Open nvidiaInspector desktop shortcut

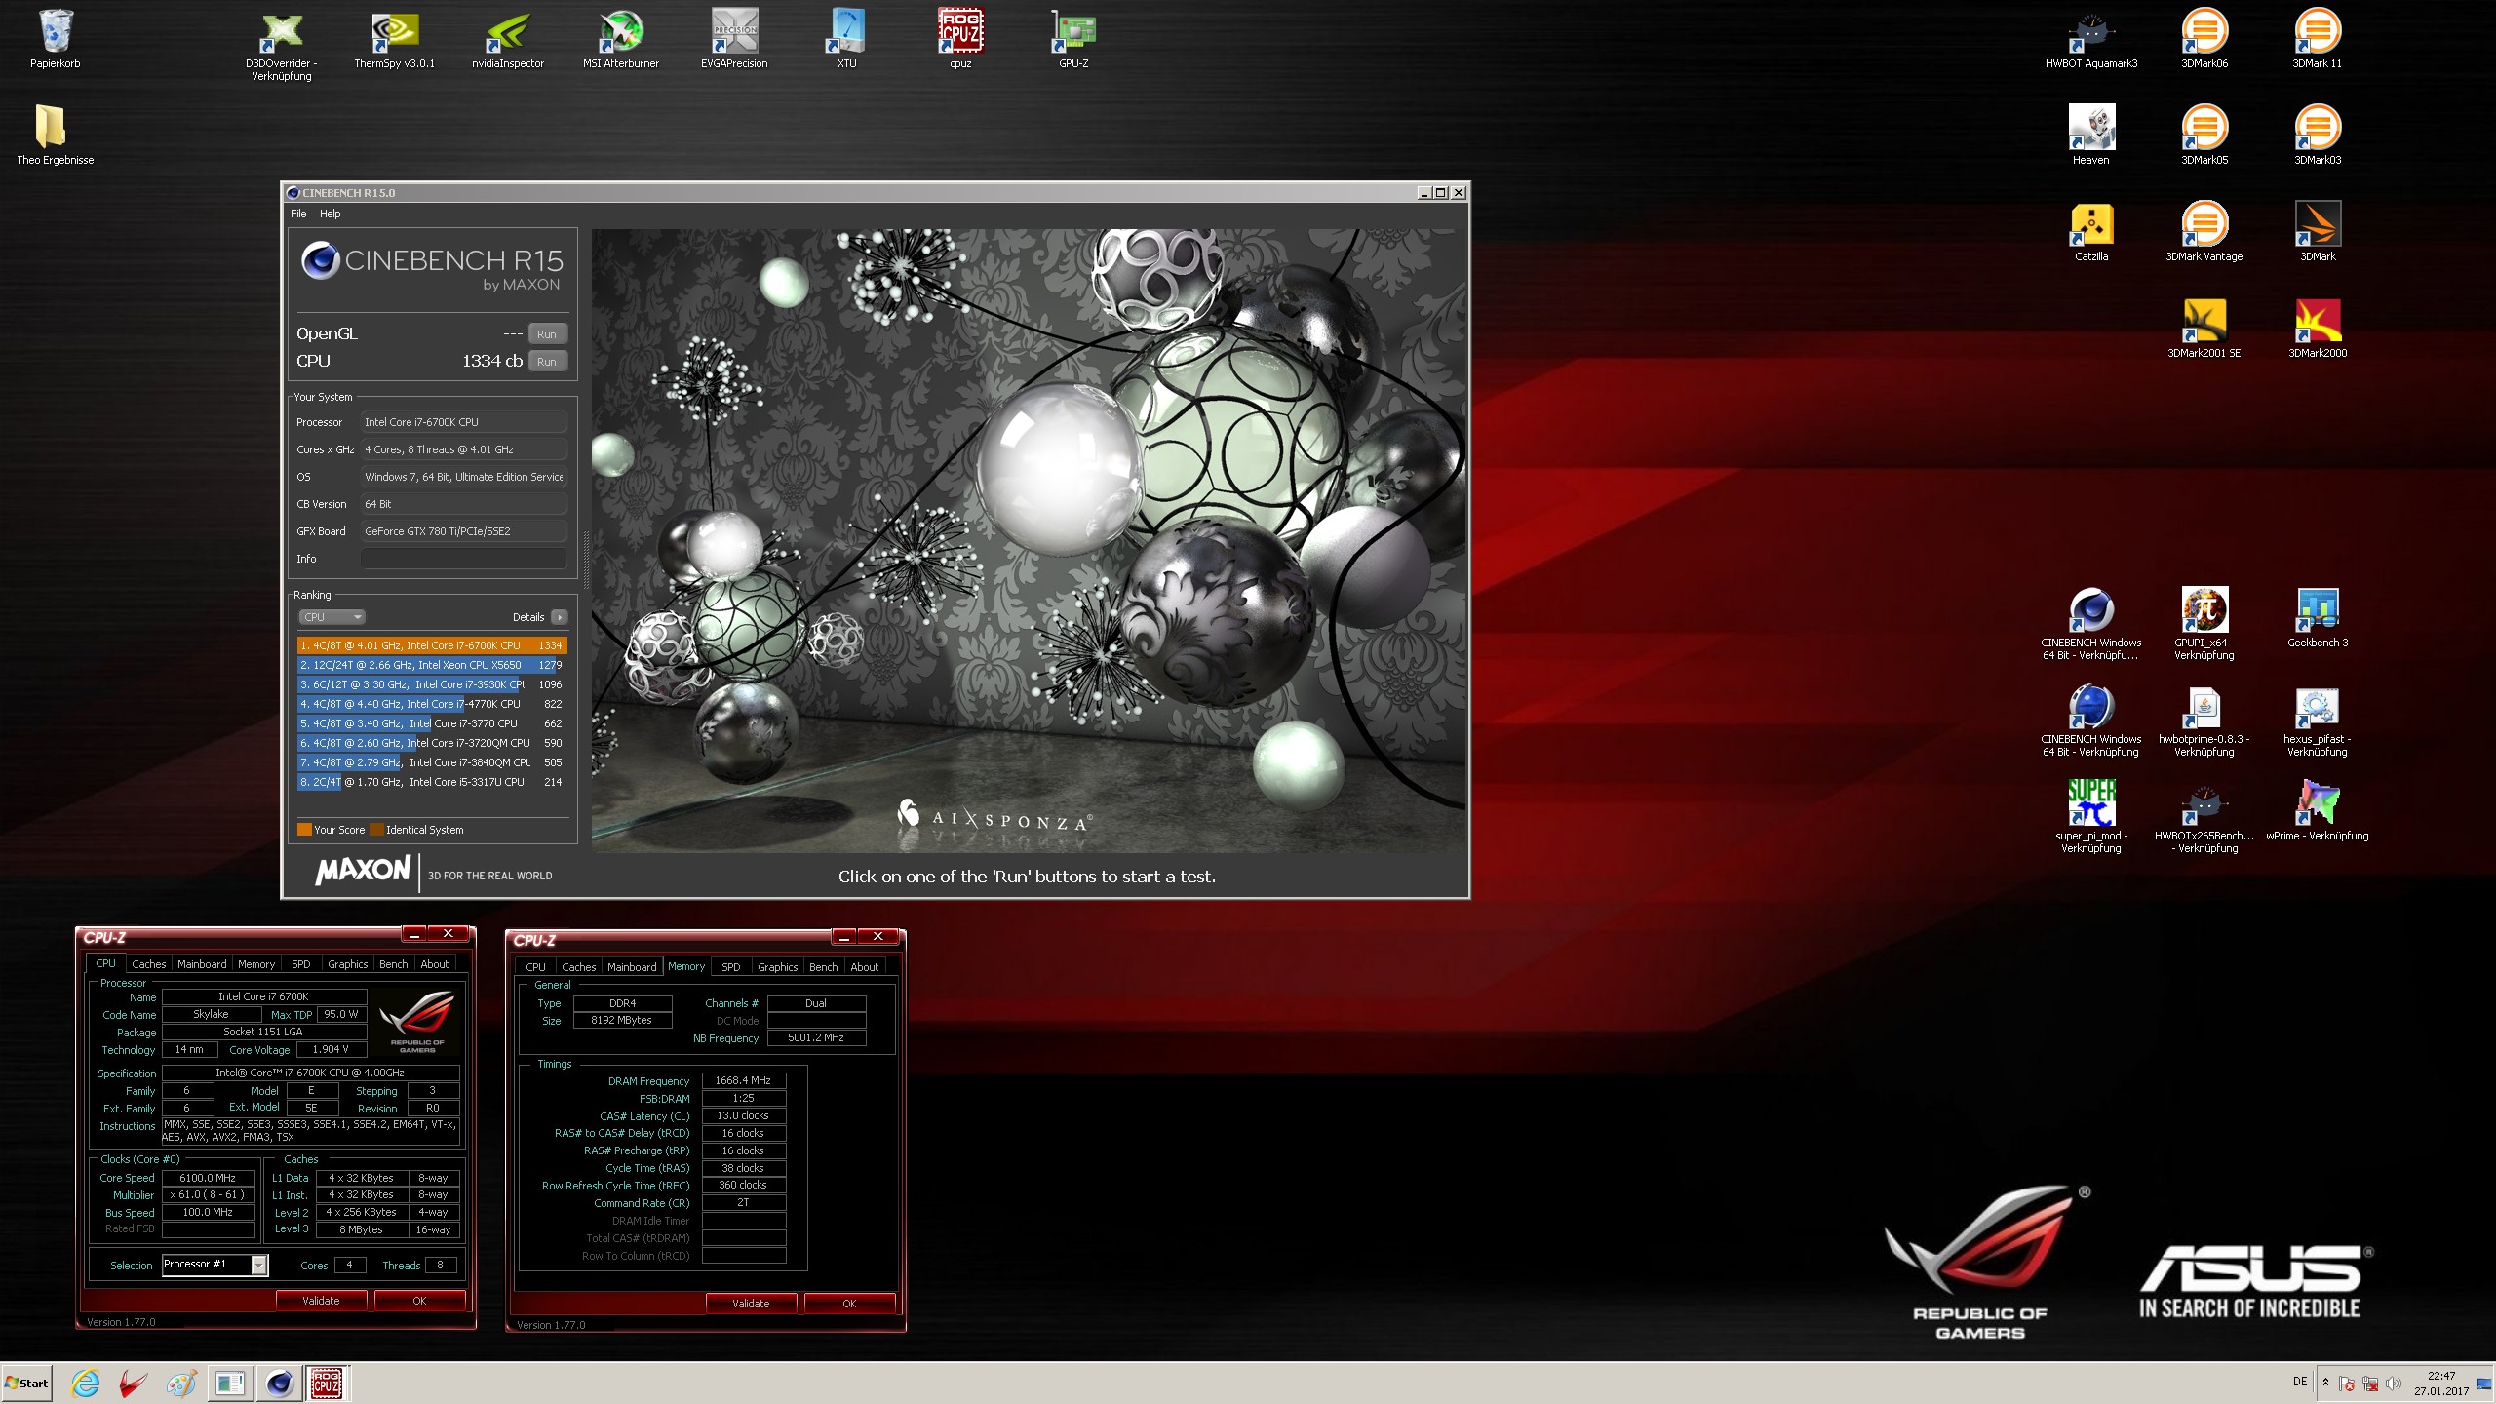tap(508, 39)
